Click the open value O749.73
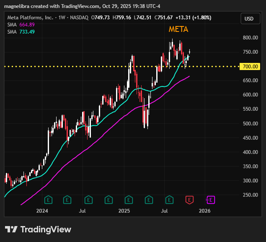Viewport: 266px width, 242px height. pos(101,18)
